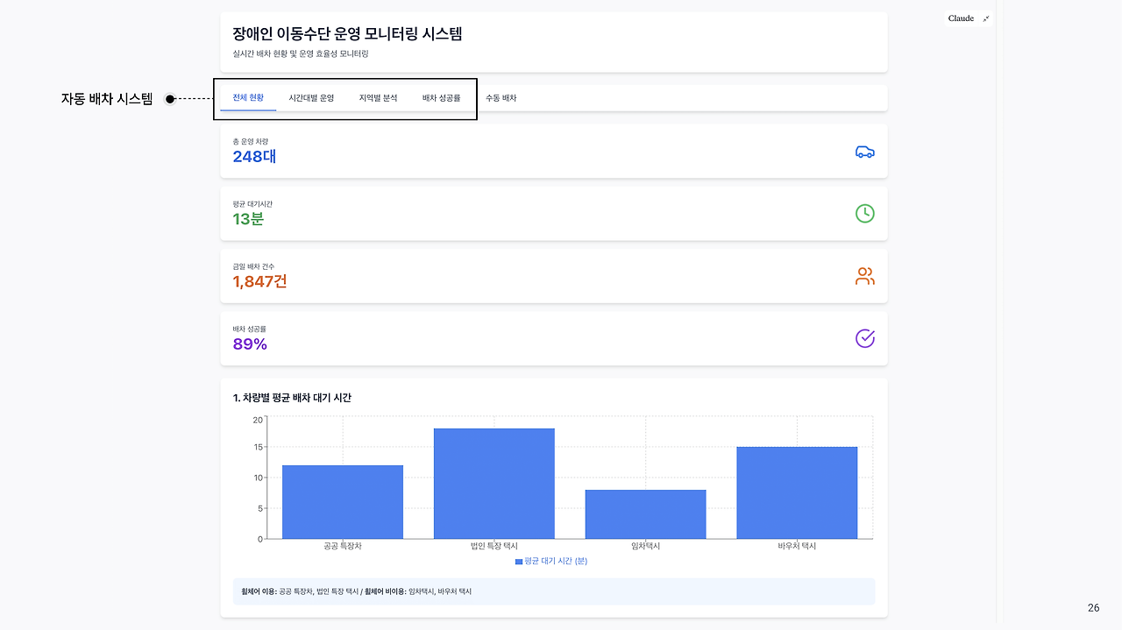The image size is (1122, 630).
Task: Click the heading 장애인 이동수단 운영 모니터링 시스템
Action: coord(347,34)
